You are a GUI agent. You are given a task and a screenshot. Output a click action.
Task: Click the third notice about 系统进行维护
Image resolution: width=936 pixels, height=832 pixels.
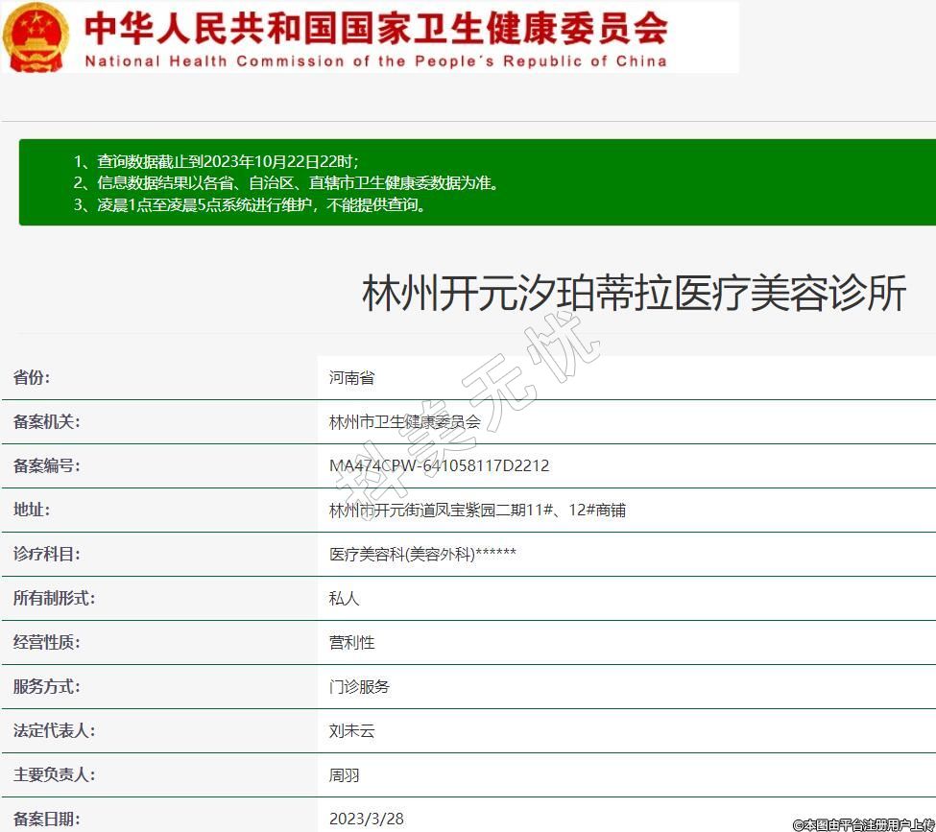[x=250, y=204]
